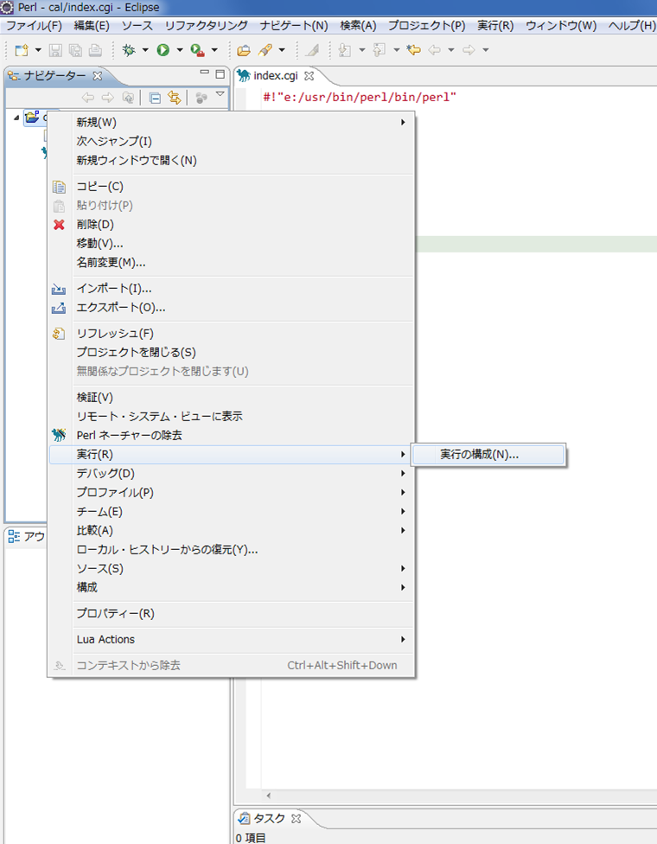Open the ファイル(F) menu
657x844 pixels.
34,26
